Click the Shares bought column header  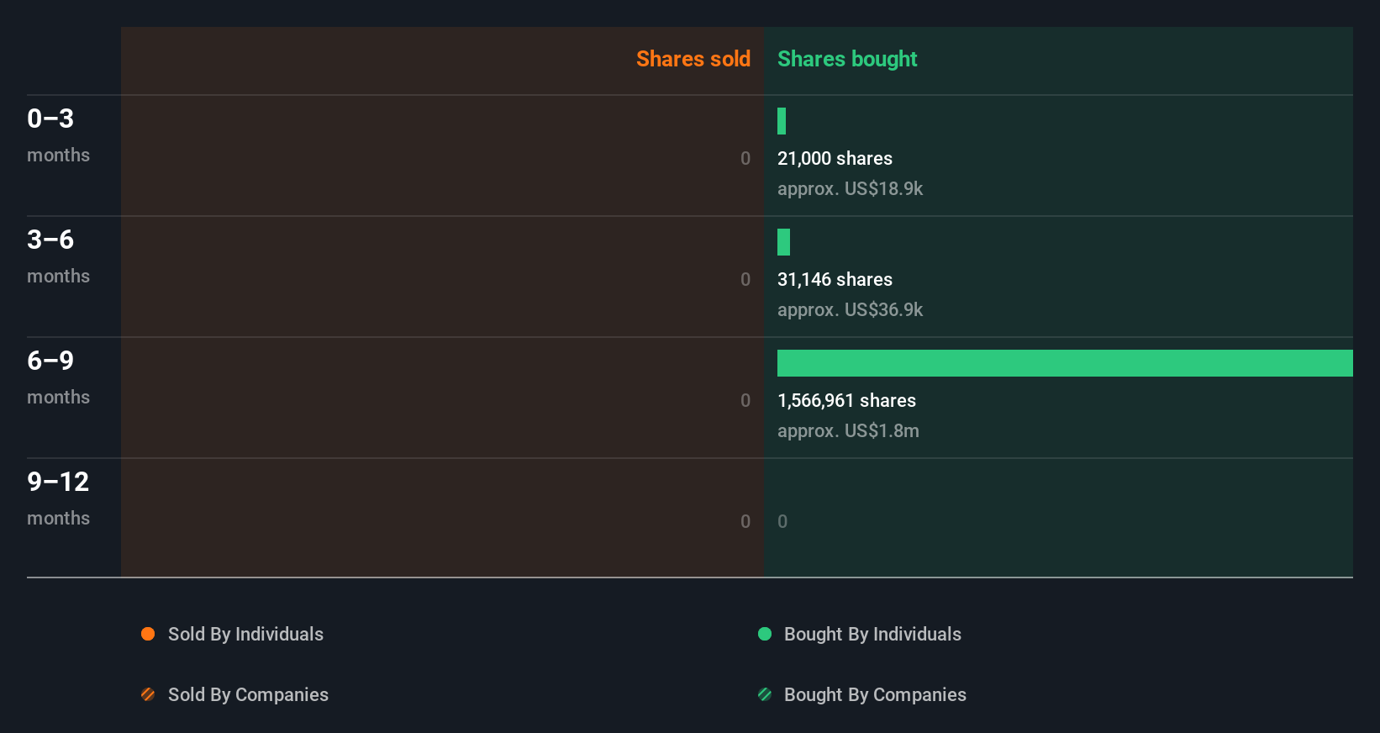847,59
